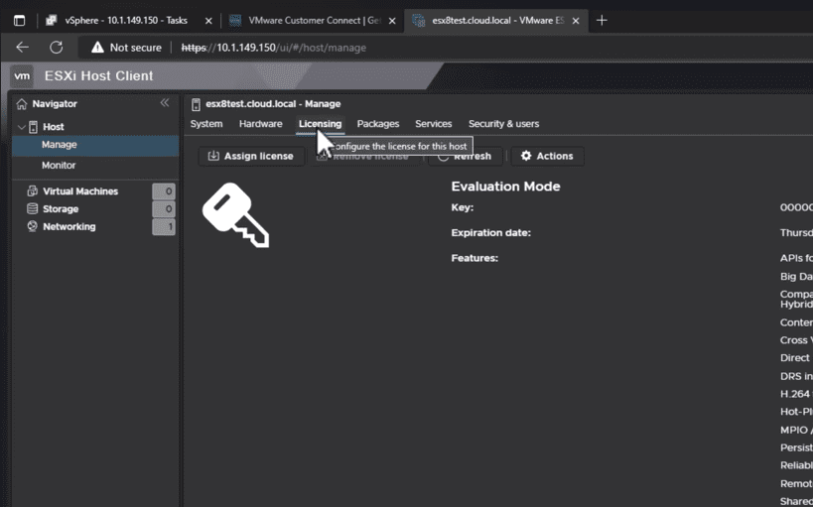Open Virtual Machines in Navigator
Viewport: 813px width, 507px height.
pos(80,191)
